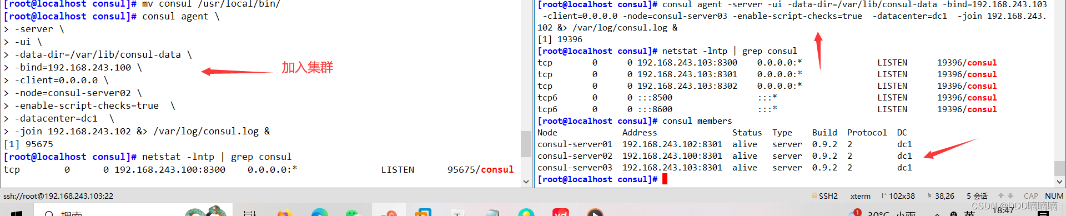Image resolution: width=1066 pixels, height=216 pixels.
Task: Click the '5 会话' sessions indicator
Action: [977, 196]
